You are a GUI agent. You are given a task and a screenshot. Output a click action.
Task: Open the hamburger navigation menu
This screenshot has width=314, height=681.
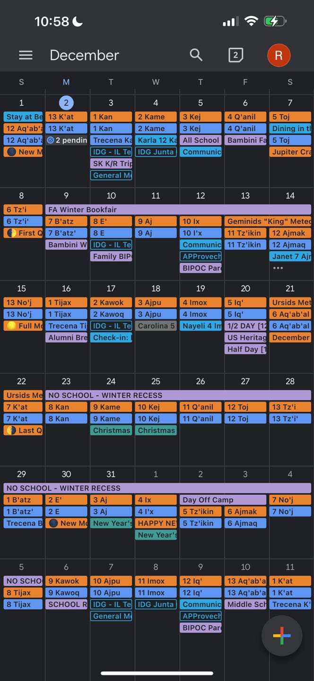tap(26, 55)
